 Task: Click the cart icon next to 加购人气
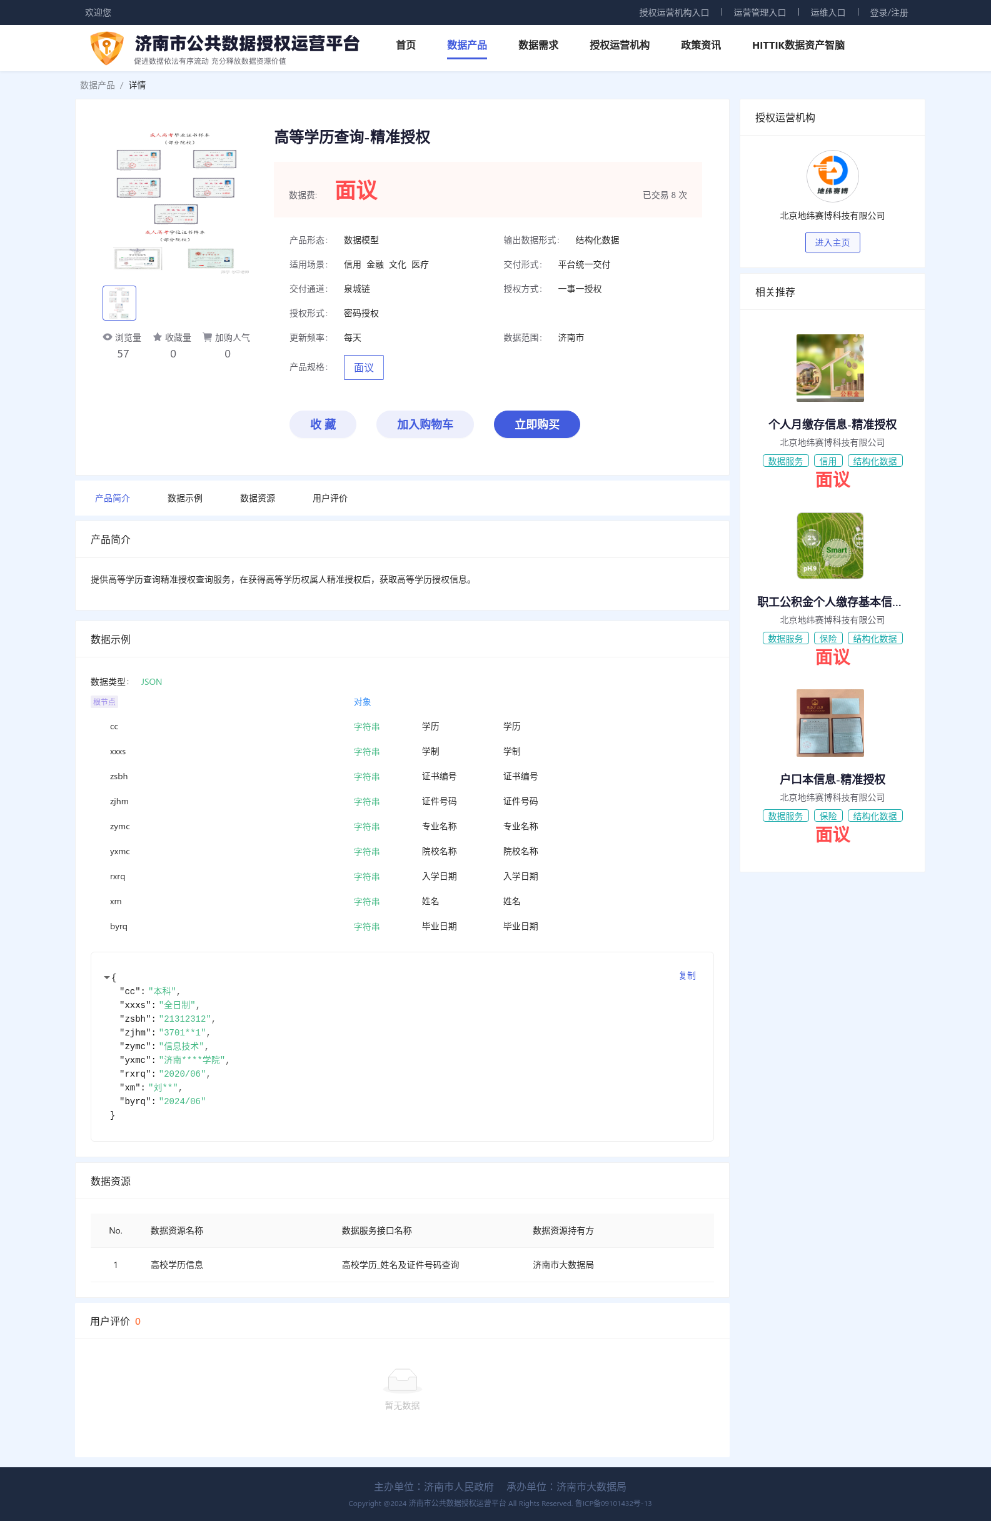207,337
